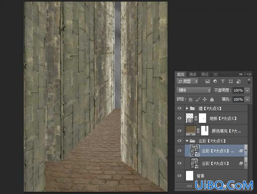Click the 不透明度 label
Screen dimensions: 257x194
[x=222, y=90]
